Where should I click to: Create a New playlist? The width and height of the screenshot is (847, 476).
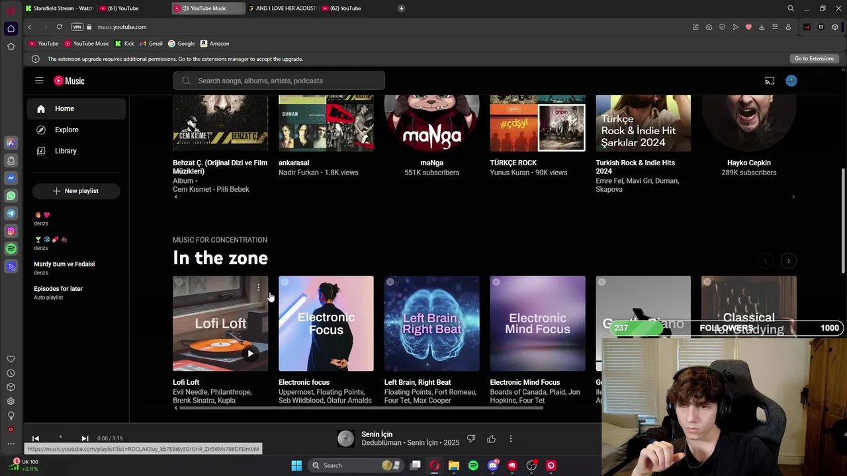pos(76,191)
